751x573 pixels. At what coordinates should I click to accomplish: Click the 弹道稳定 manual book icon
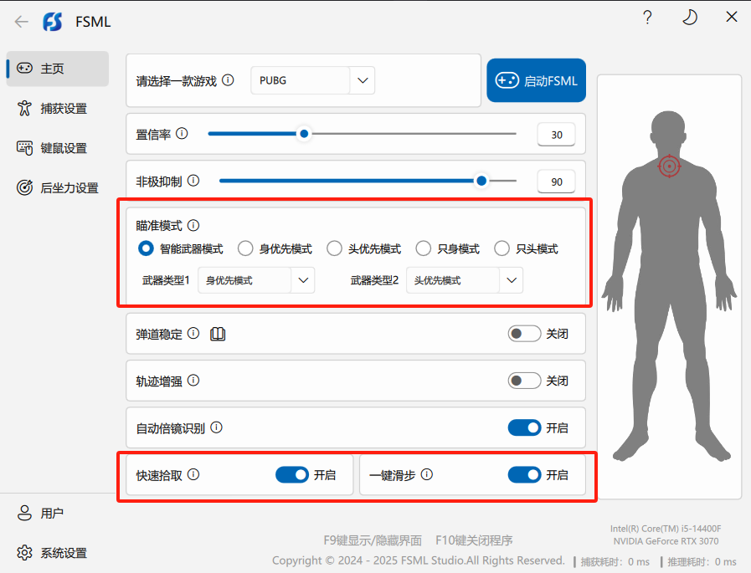218,334
